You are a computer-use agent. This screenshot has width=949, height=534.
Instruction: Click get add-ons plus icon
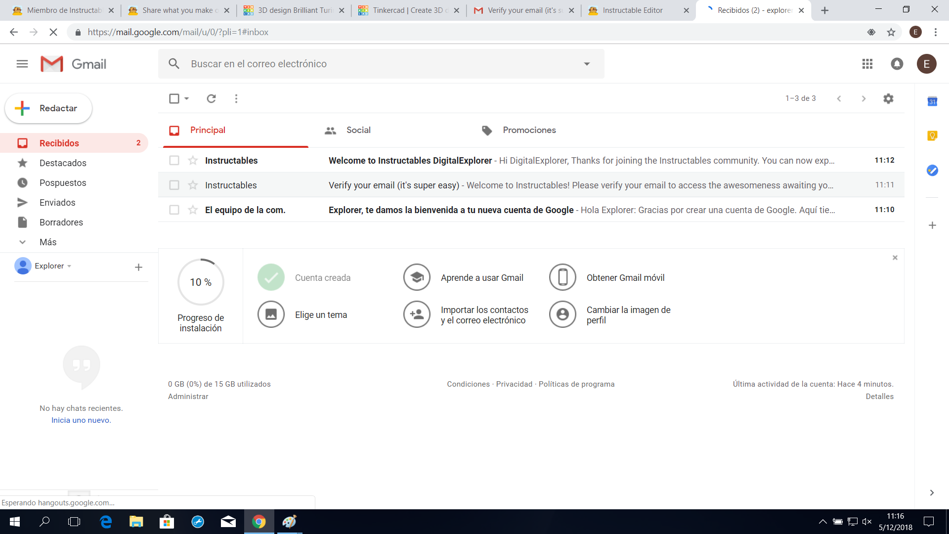click(x=932, y=225)
